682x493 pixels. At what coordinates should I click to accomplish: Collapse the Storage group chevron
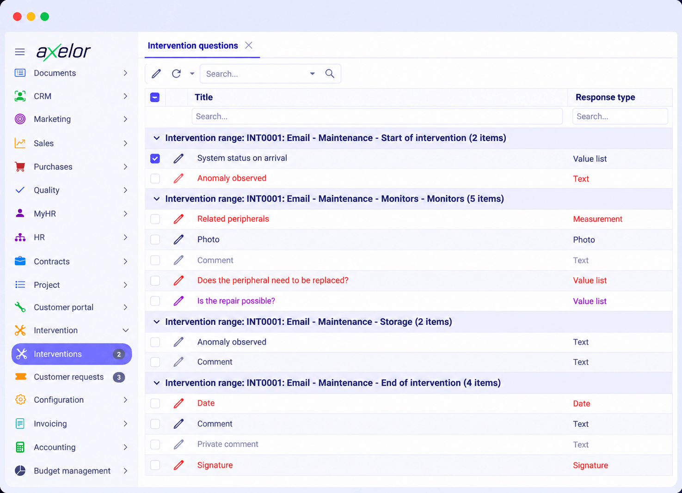(156, 322)
